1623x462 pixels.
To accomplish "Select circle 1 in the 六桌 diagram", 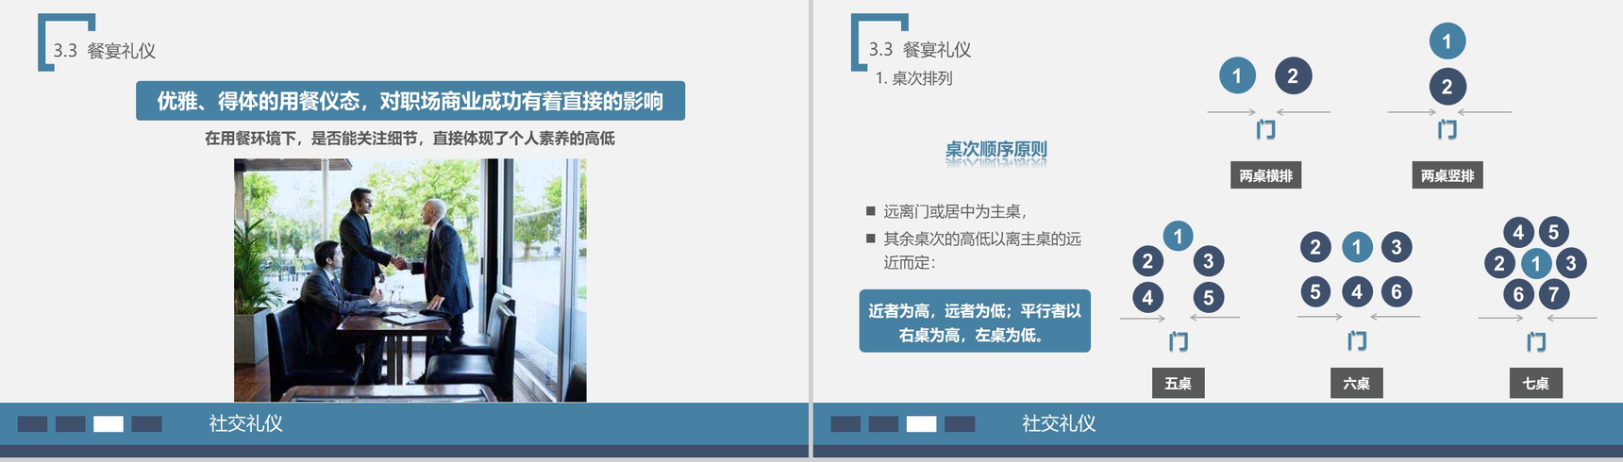I will point(1357,247).
